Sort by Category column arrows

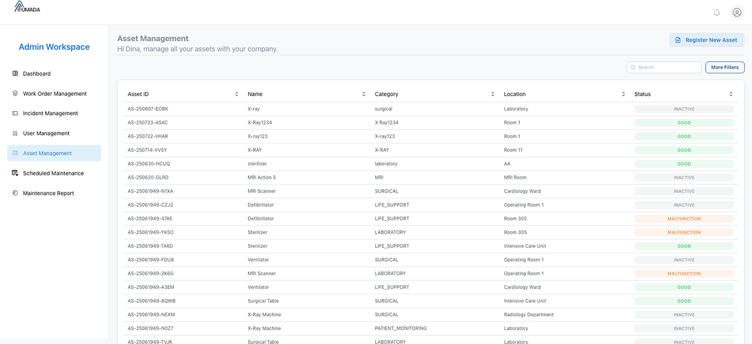pos(493,94)
